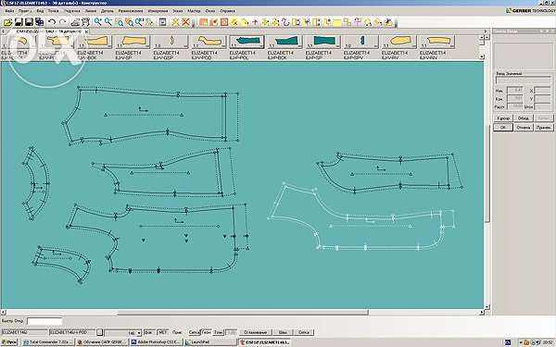Click the icon bar scroll-up arrow
This screenshot has width=556, height=347.
tap(482, 37)
